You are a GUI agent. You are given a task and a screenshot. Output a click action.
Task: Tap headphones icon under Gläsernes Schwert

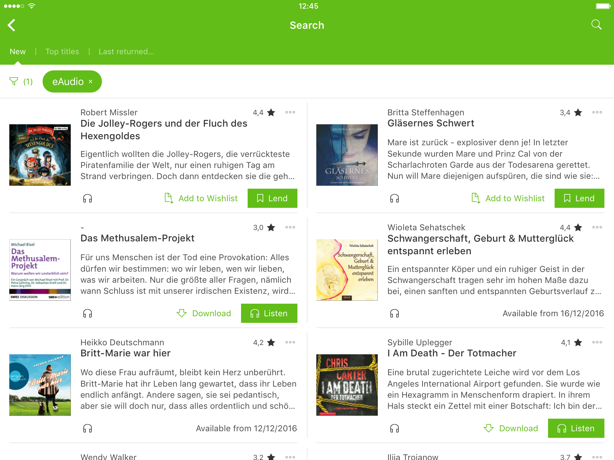[x=395, y=198]
